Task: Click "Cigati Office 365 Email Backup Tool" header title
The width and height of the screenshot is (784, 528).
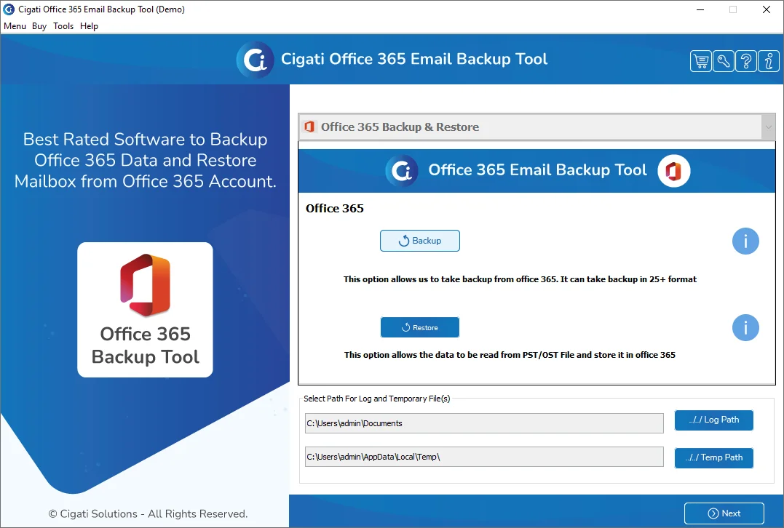Action: (414, 59)
